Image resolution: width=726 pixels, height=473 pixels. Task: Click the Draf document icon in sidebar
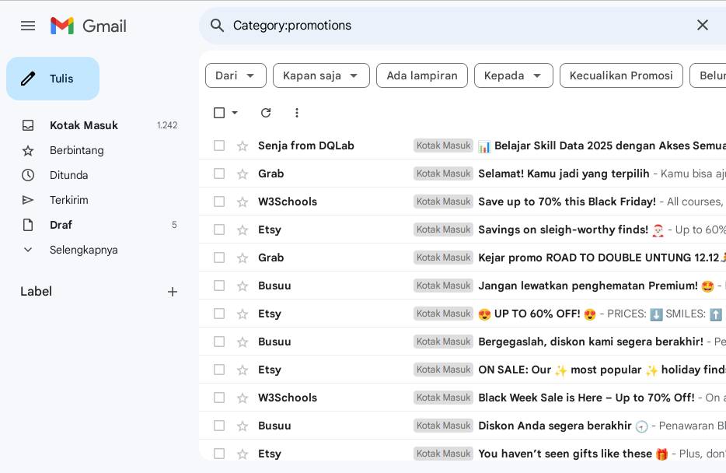(28, 225)
